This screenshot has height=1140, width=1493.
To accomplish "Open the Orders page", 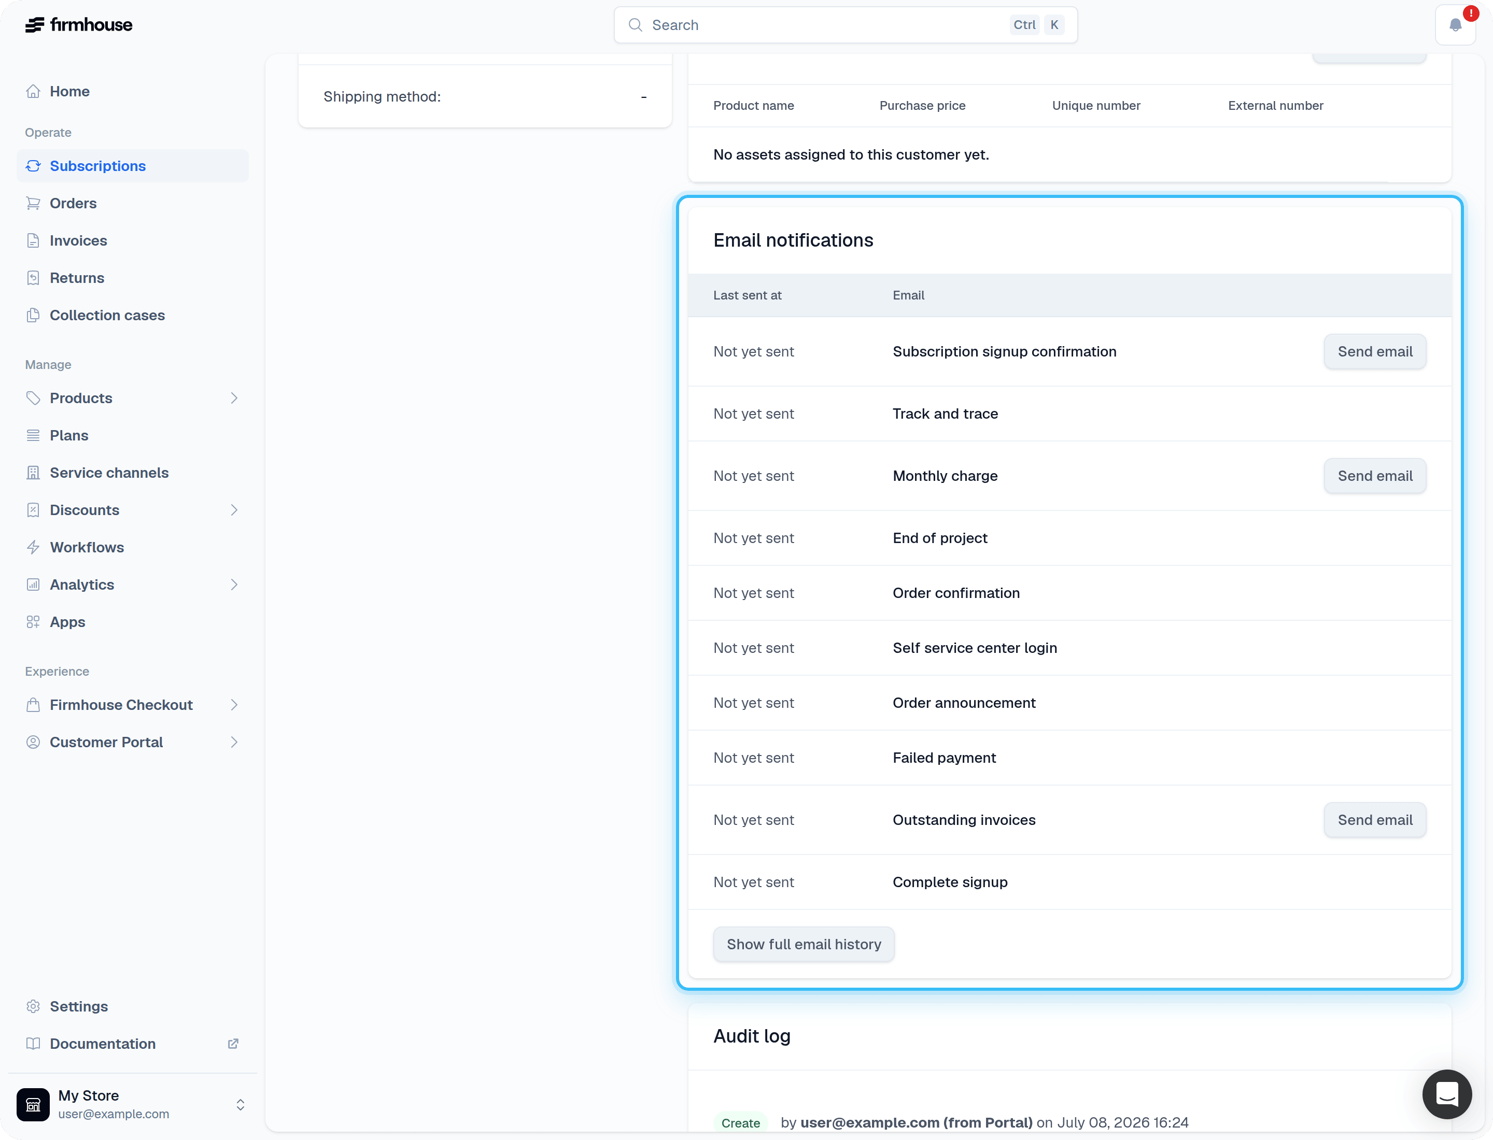I will point(132,203).
